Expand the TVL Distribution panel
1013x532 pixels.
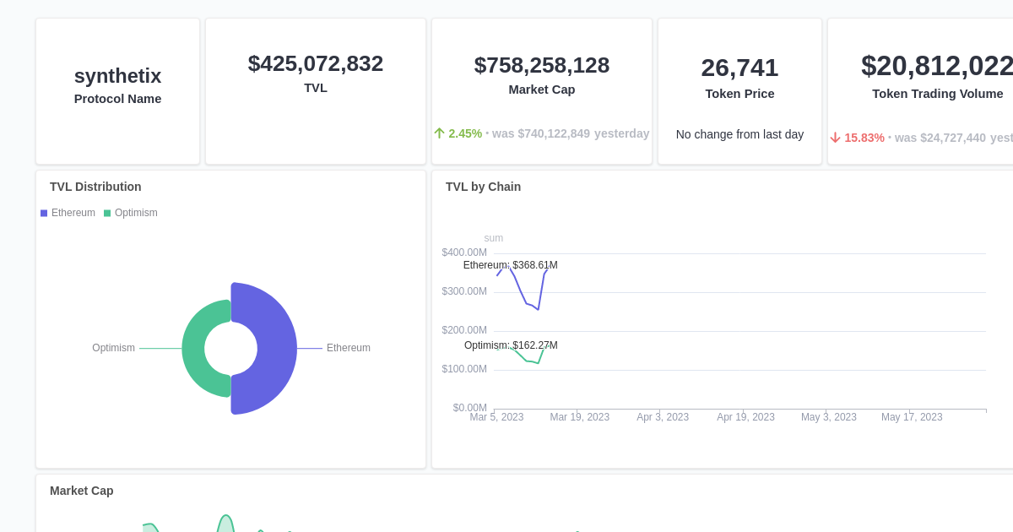coord(95,187)
